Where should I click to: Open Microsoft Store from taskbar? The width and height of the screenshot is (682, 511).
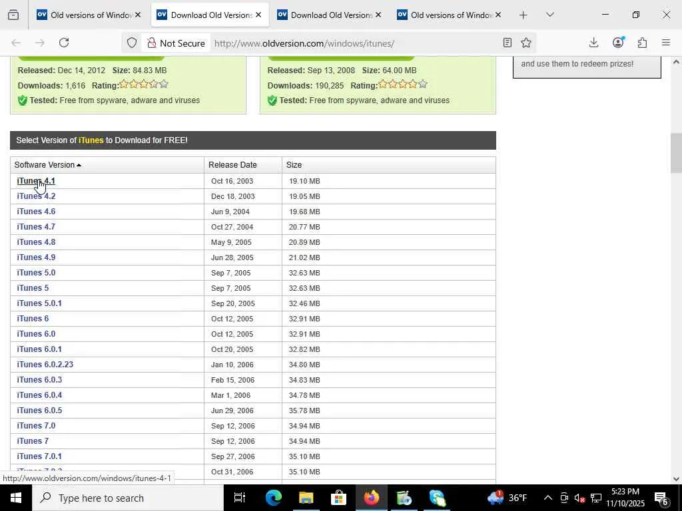point(338,498)
